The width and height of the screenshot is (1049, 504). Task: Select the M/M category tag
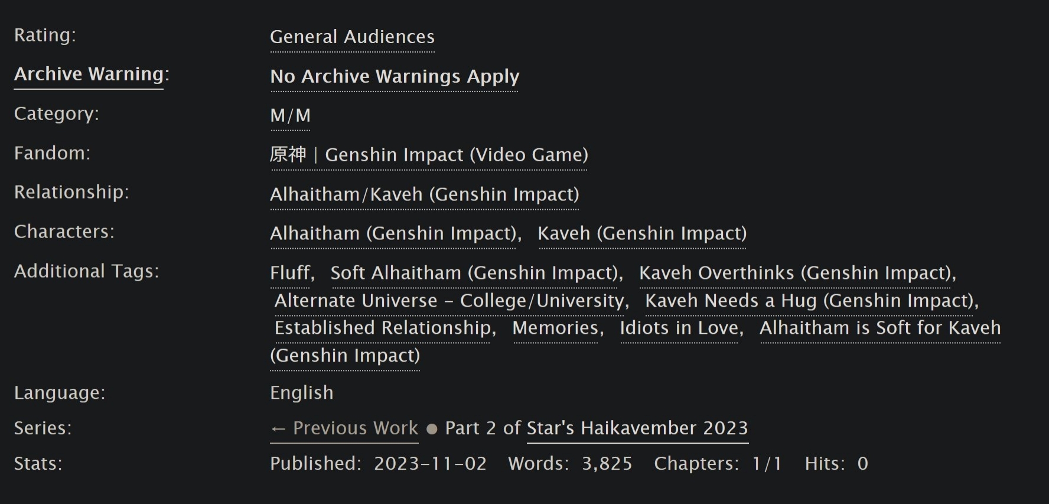click(290, 116)
